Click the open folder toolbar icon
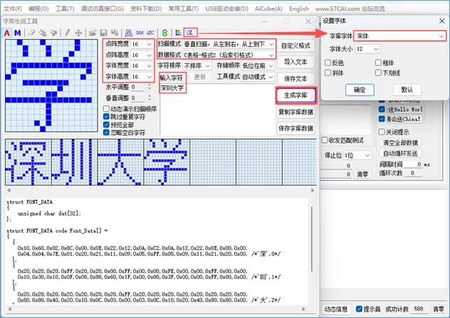 click(x=92, y=33)
